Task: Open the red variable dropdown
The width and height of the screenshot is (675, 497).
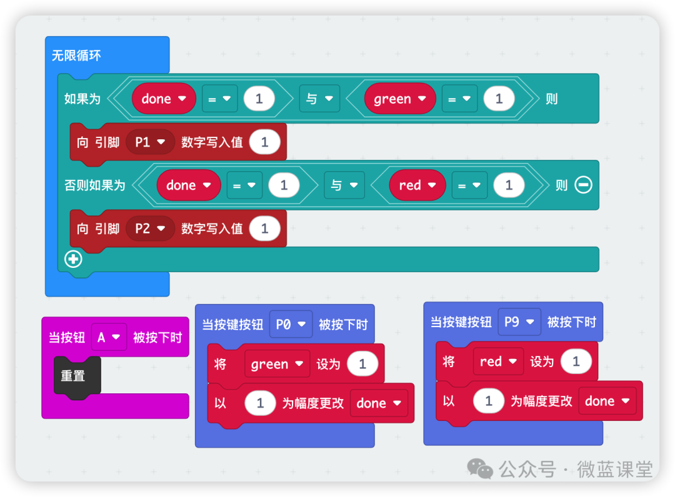Action: click(x=417, y=185)
